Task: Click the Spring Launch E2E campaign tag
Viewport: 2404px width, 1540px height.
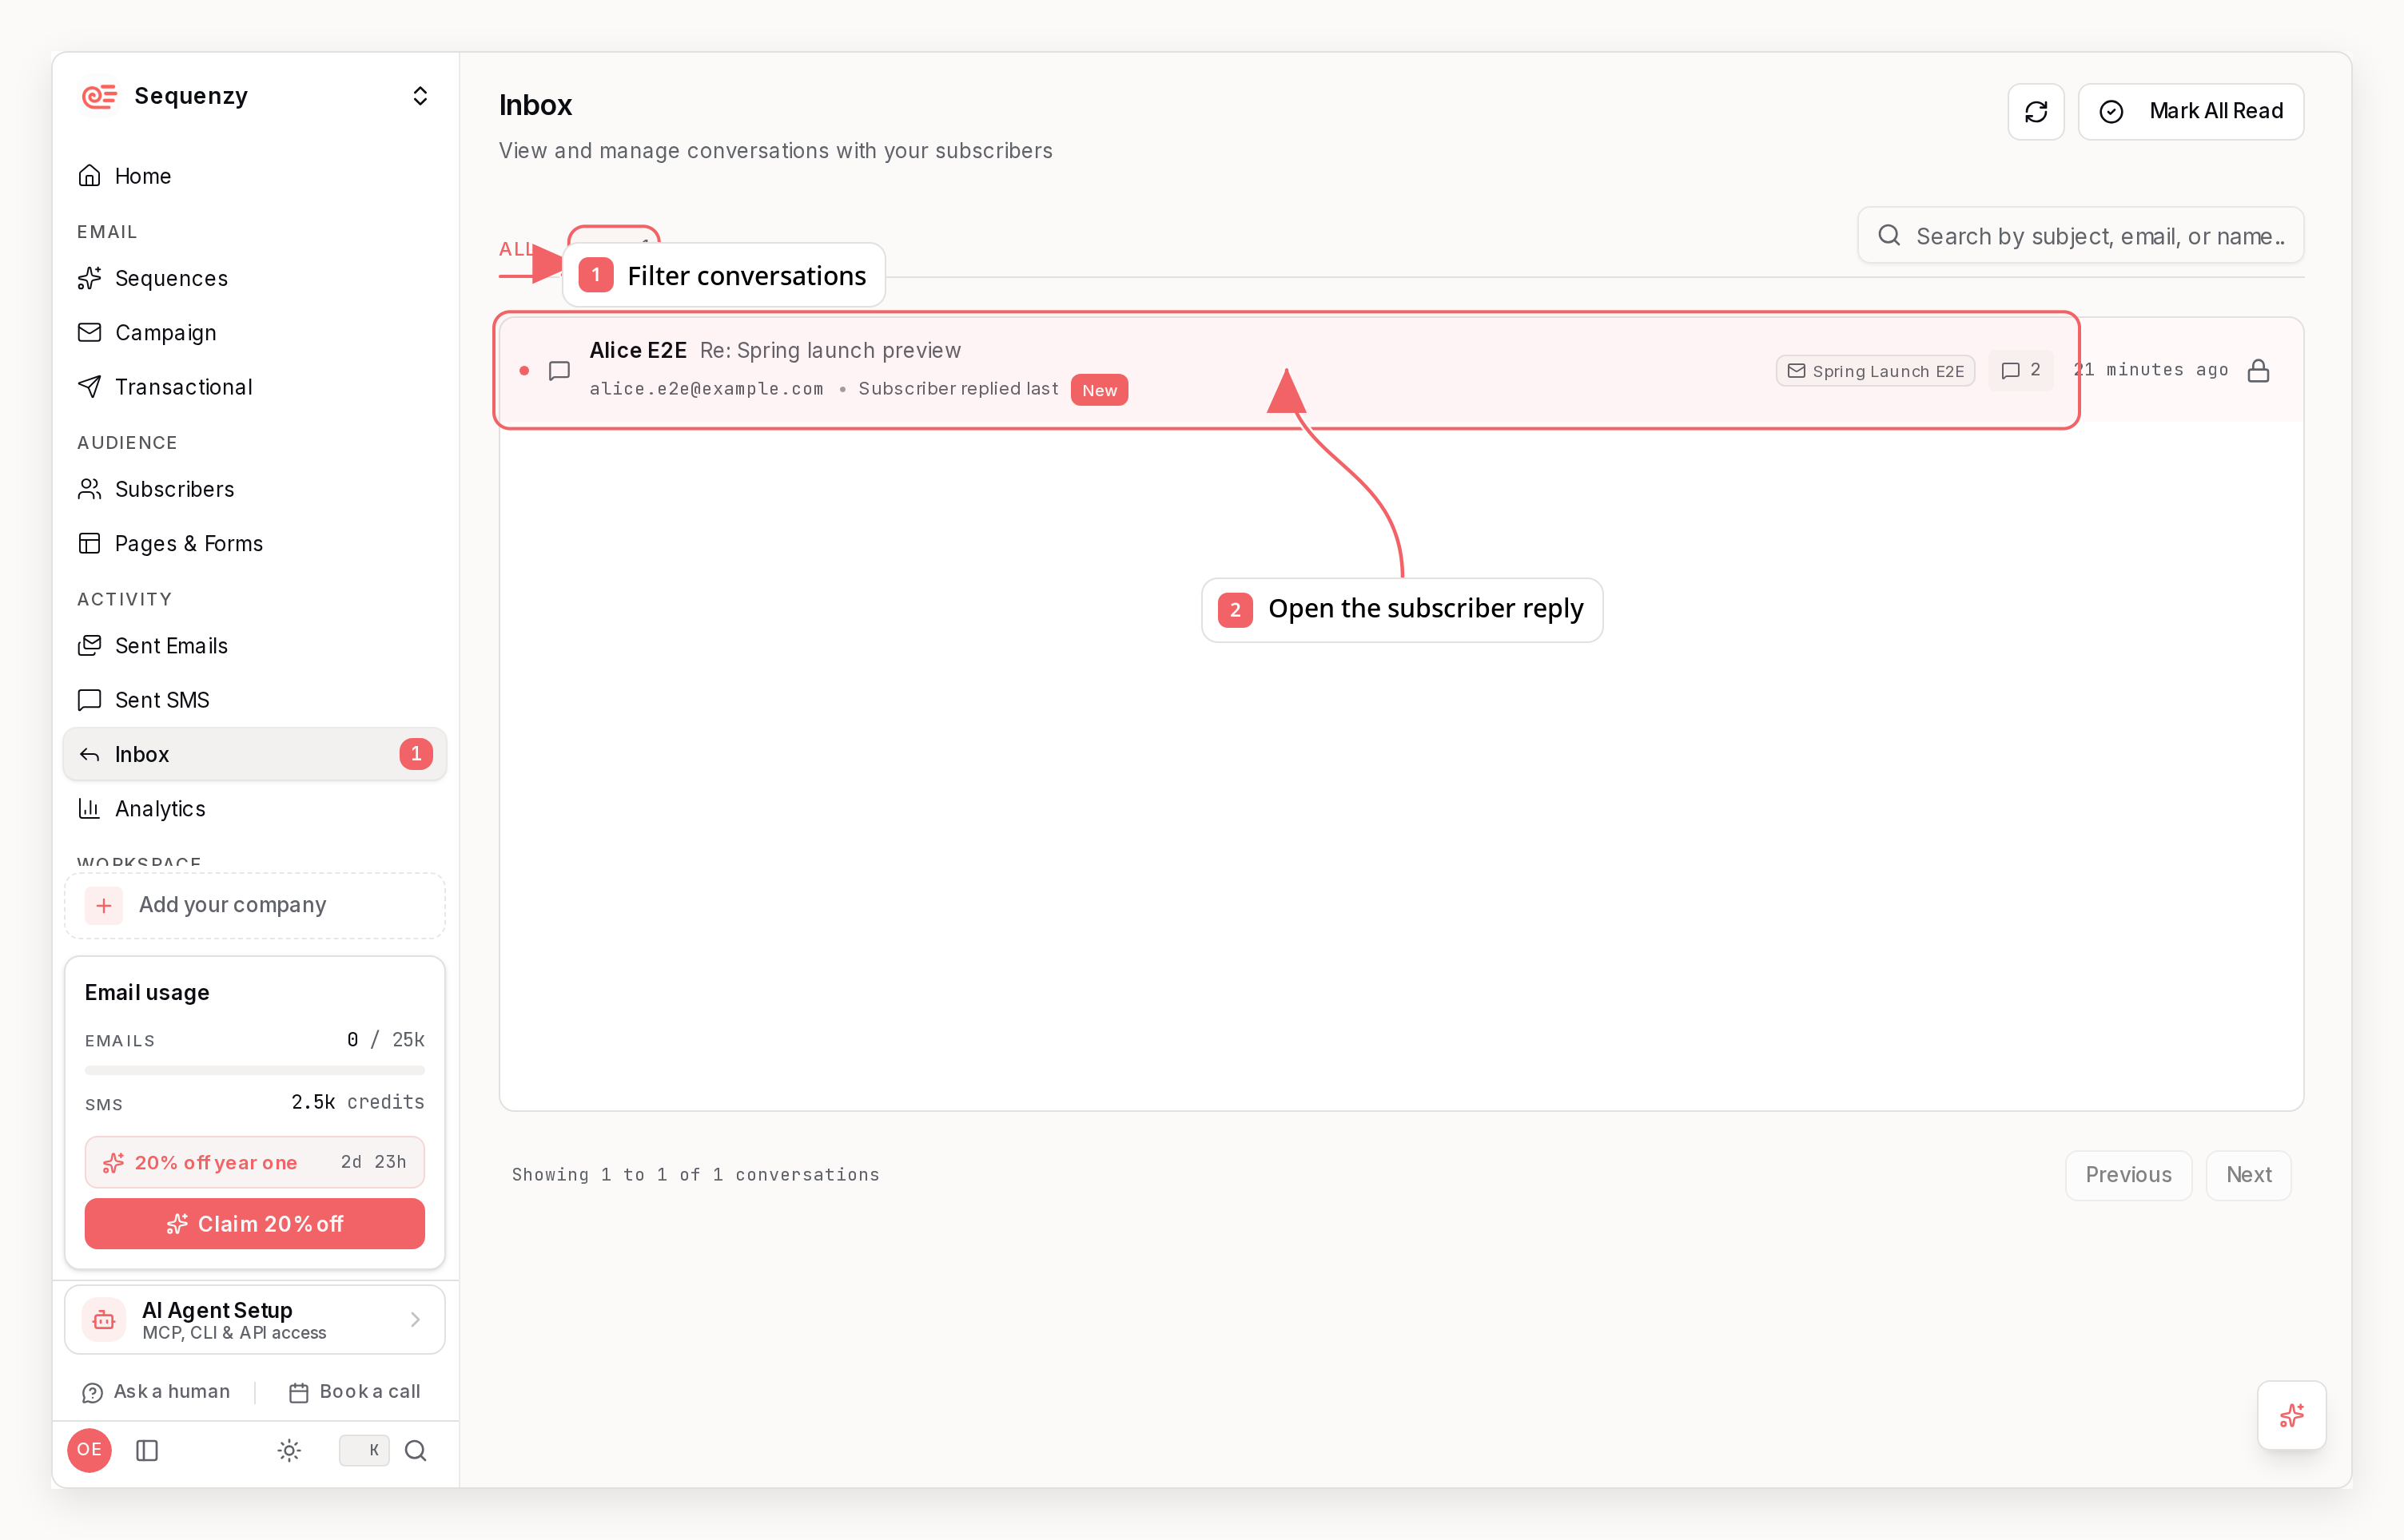Action: 1875,371
